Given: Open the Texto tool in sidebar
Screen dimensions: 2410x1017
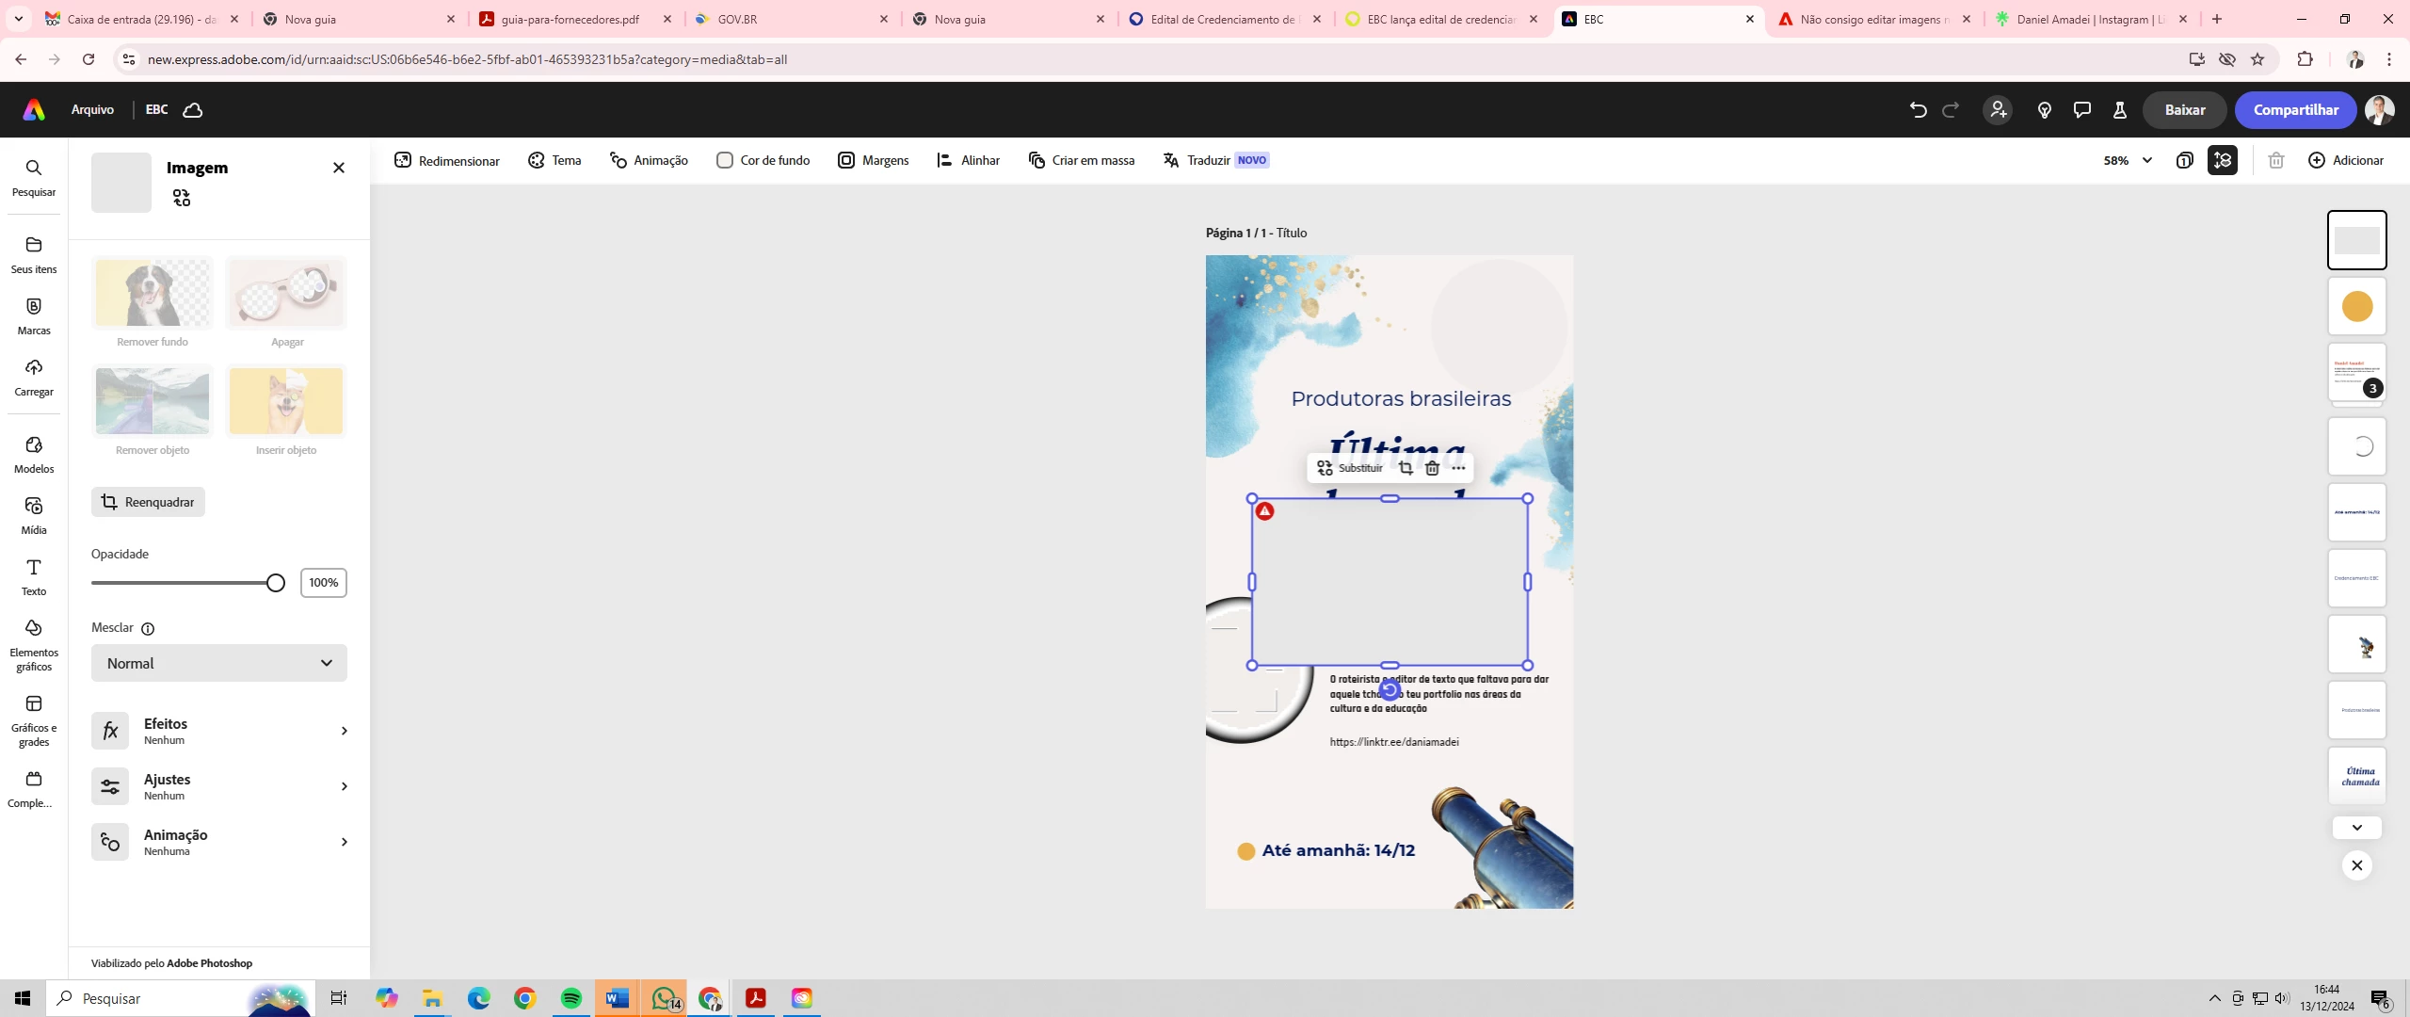Looking at the screenshot, I should 34,575.
